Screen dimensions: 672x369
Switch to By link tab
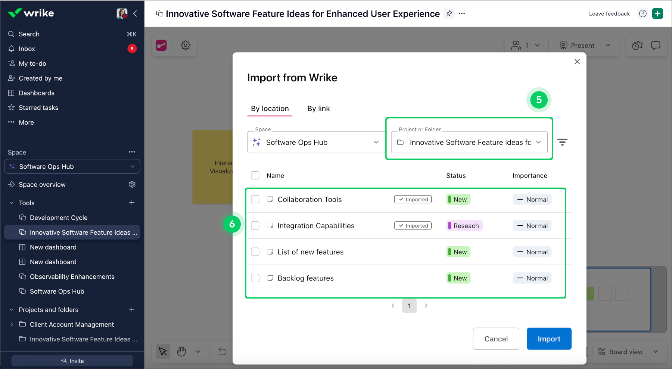(x=318, y=109)
